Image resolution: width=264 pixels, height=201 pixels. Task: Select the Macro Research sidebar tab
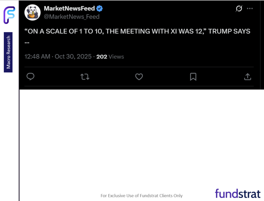point(8,52)
